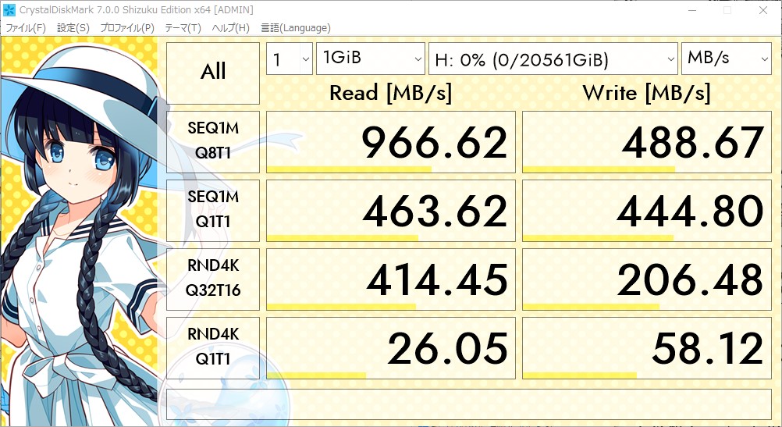
Task: Expand the MB/s unit dropdown
Action: click(x=726, y=59)
